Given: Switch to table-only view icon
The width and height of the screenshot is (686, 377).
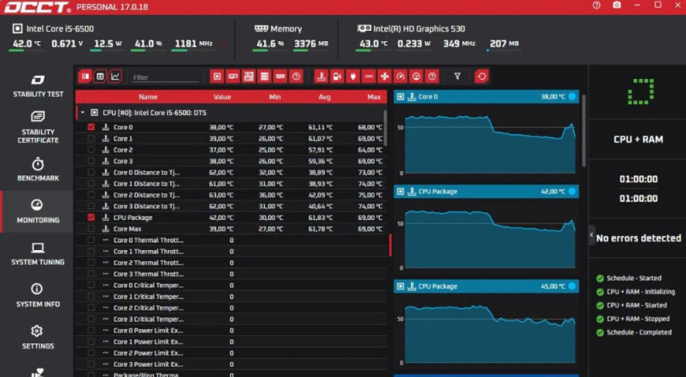Looking at the screenshot, I should pos(100,76).
